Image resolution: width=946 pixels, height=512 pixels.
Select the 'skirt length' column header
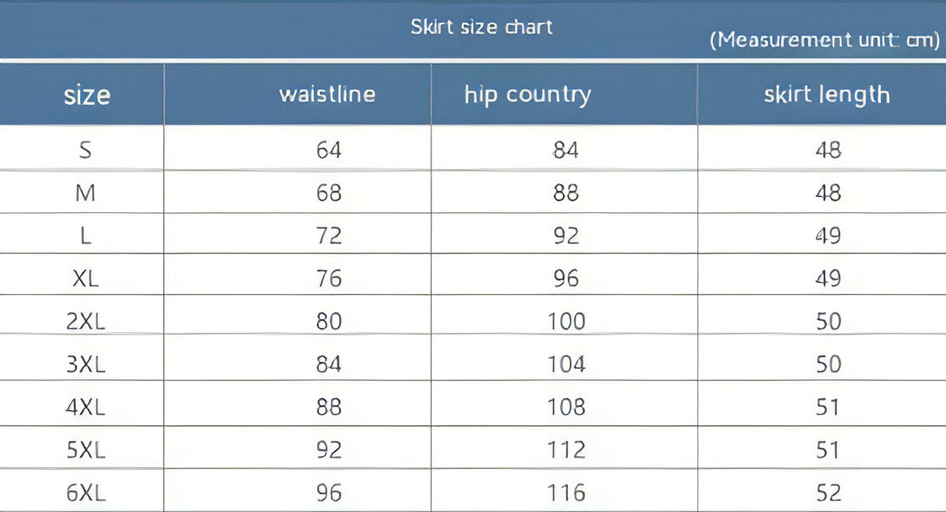tap(827, 95)
